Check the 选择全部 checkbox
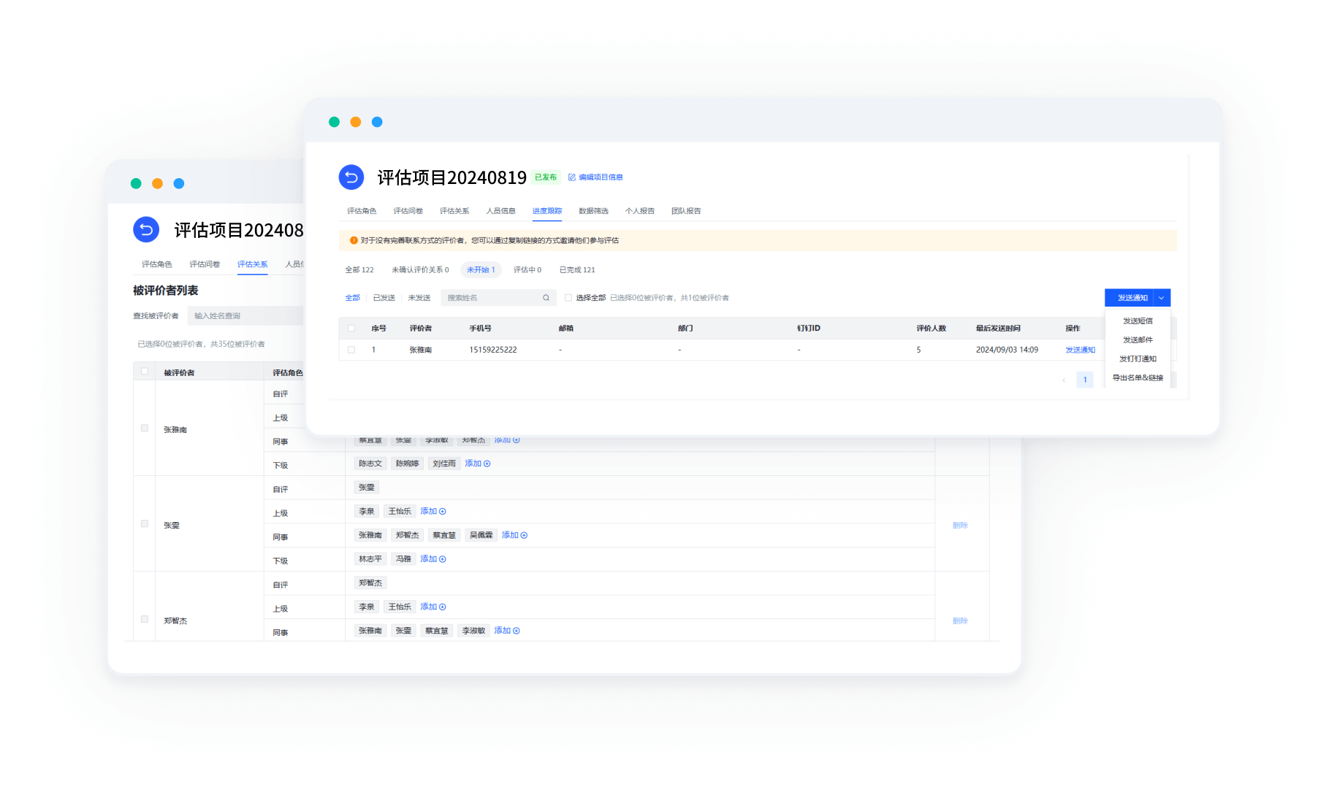 click(568, 298)
